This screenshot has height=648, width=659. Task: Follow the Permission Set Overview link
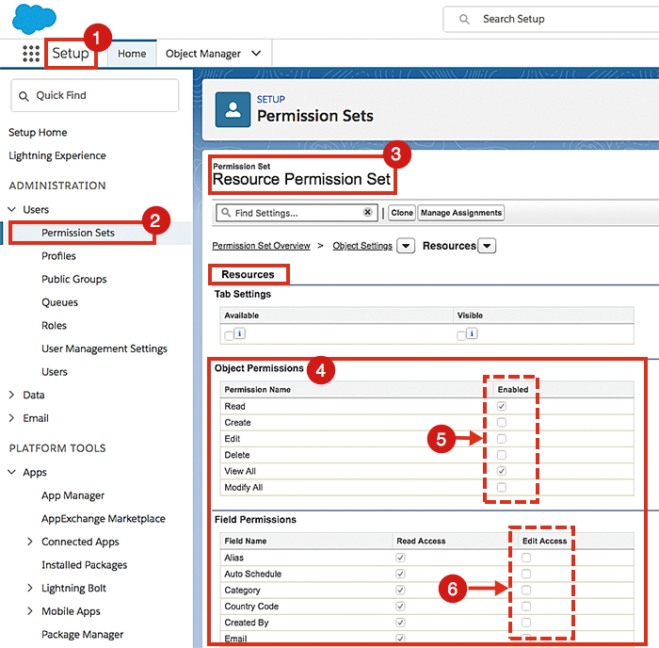(261, 246)
